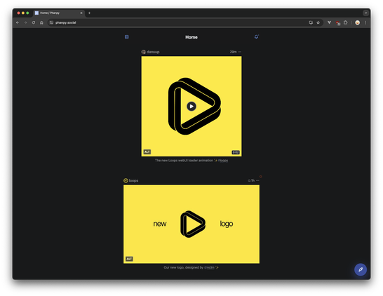Open the 29m timestamp on dansup's post
The height and width of the screenshot is (296, 383).
233,52
